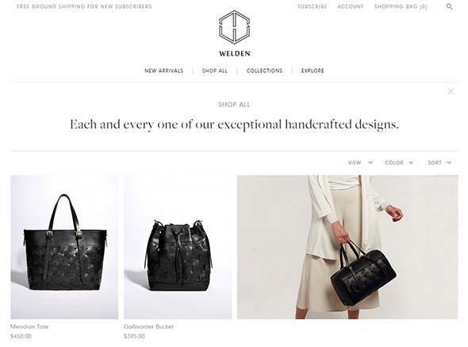Click the WELDEN brand wordmark
468x347 pixels.
click(x=235, y=53)
